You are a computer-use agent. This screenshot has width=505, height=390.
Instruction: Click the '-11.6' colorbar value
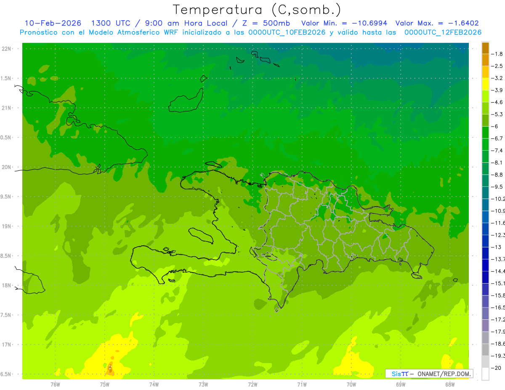coord(498,223)
